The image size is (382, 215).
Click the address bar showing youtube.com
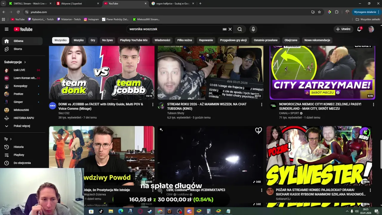click(167, 12)
